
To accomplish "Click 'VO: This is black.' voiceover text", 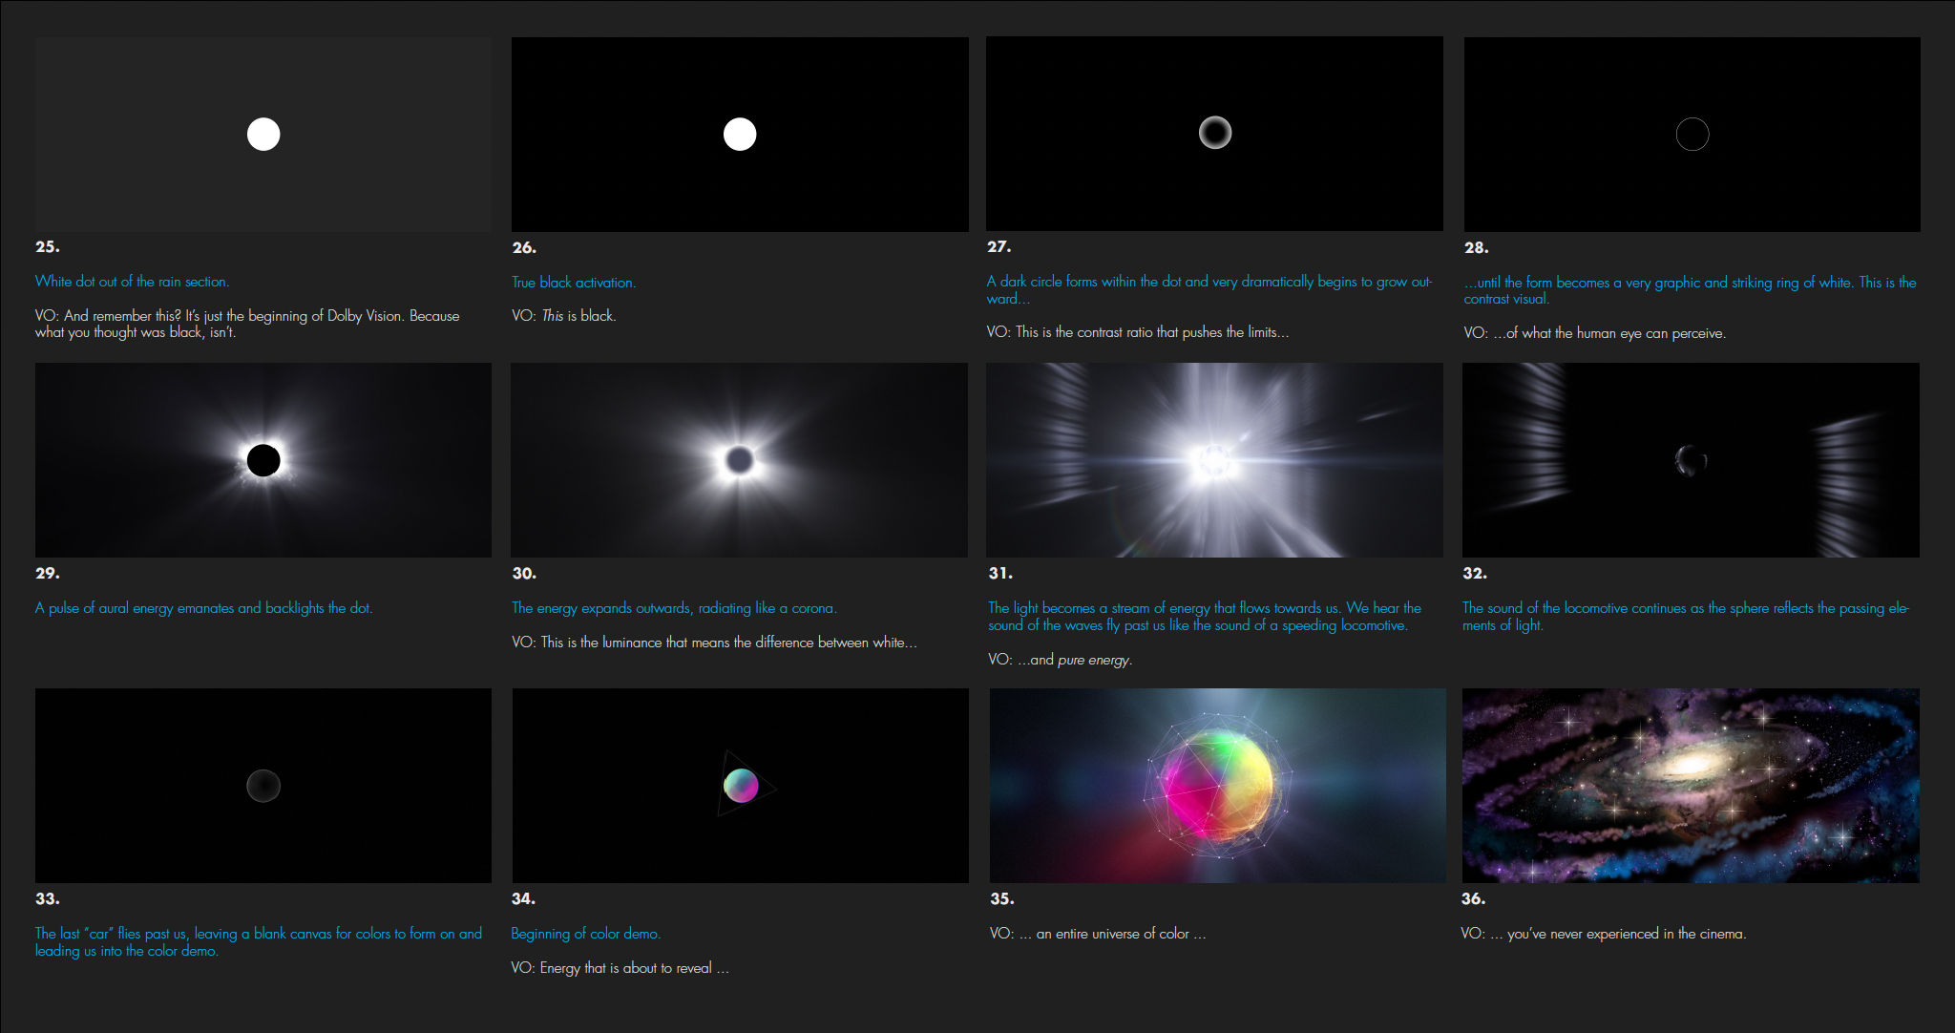I will 563,316.
